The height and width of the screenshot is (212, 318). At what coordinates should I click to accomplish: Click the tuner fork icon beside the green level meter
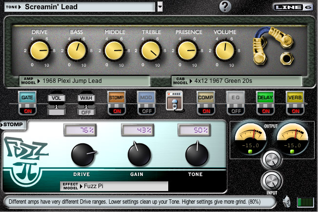[287, 202]
